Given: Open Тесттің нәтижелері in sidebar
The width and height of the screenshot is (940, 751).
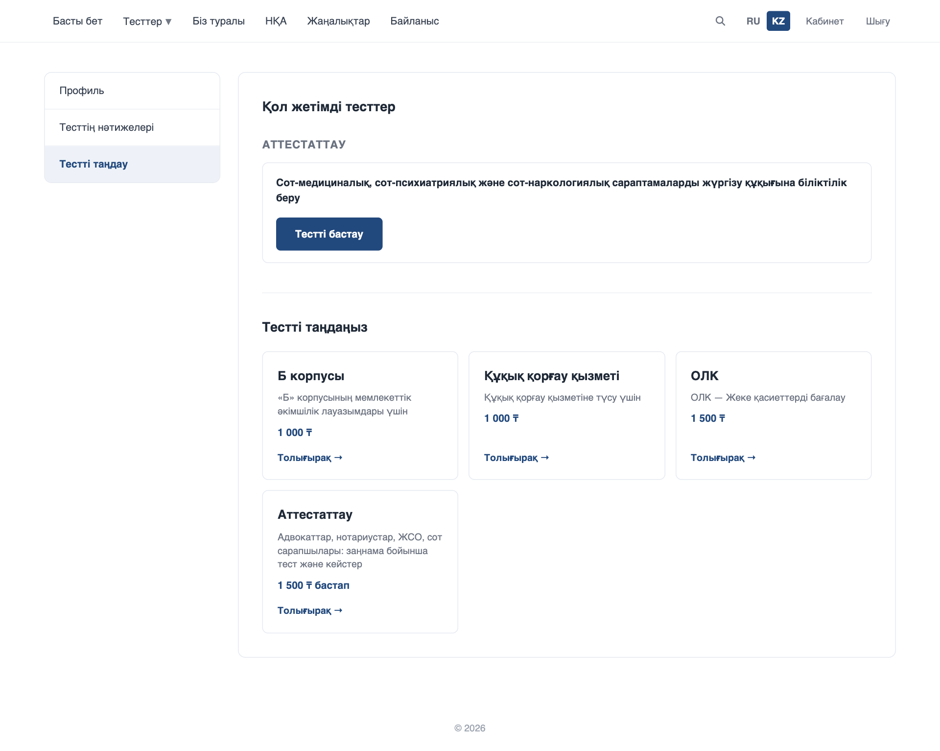Looking at the screenshot, I should click(x=132, y=127).
